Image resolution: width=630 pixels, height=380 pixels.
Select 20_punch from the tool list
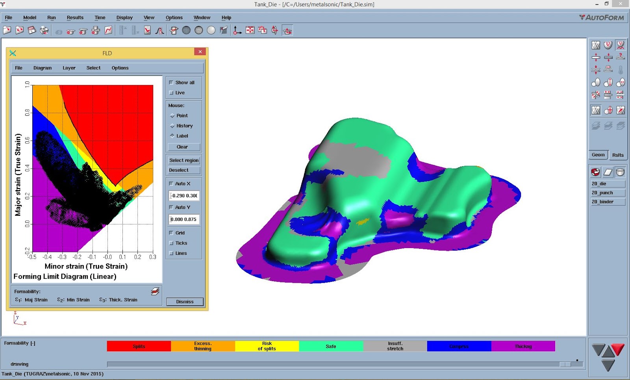(608, 193)
